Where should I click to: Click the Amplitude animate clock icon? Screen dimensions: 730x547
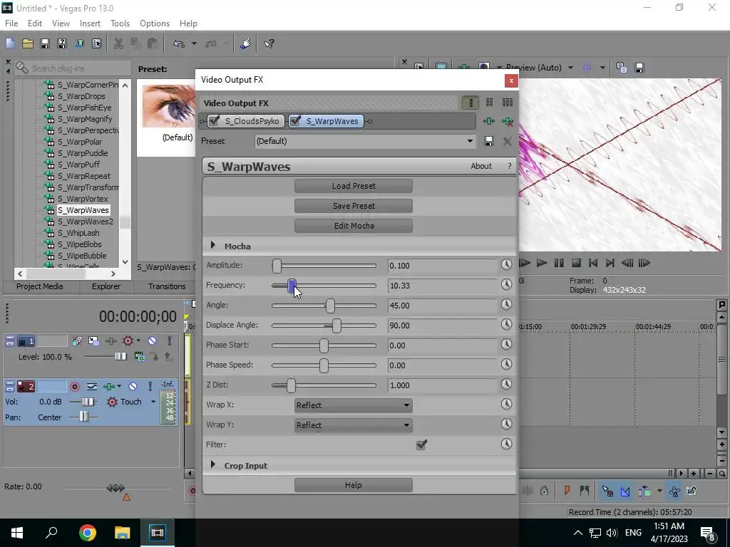click(x=506, y=265)
